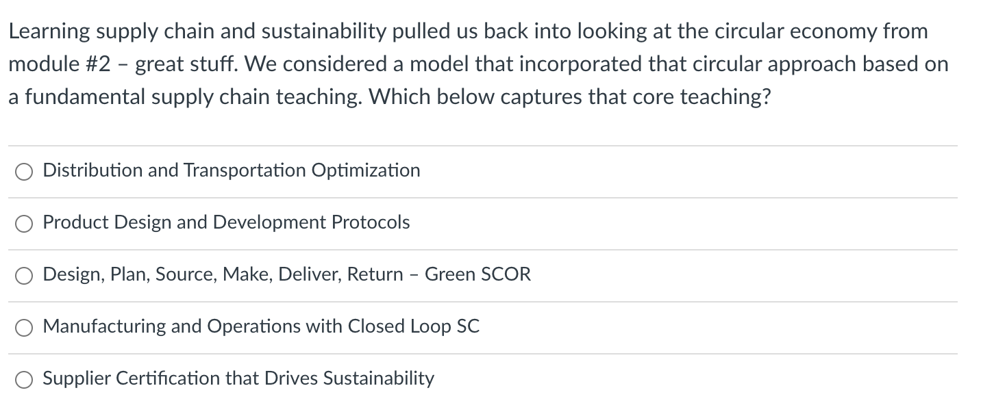Click the Closed Loop SC answer text
This screenshot has height=412, width=981.
260,326
